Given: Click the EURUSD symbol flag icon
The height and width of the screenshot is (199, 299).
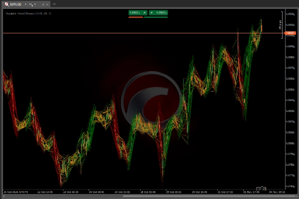Looking at the screenshot, I should click(x=6, y=4).
